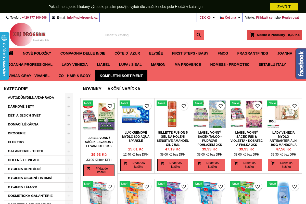This screenshot has height=204, width=306.
Task: Select the NOVINKY tab
Action: click(x=92, y=89)
